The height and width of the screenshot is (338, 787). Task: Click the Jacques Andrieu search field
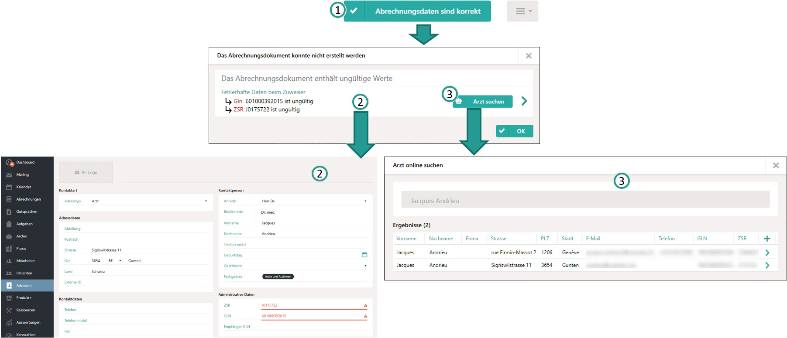[x=585, y=199]
